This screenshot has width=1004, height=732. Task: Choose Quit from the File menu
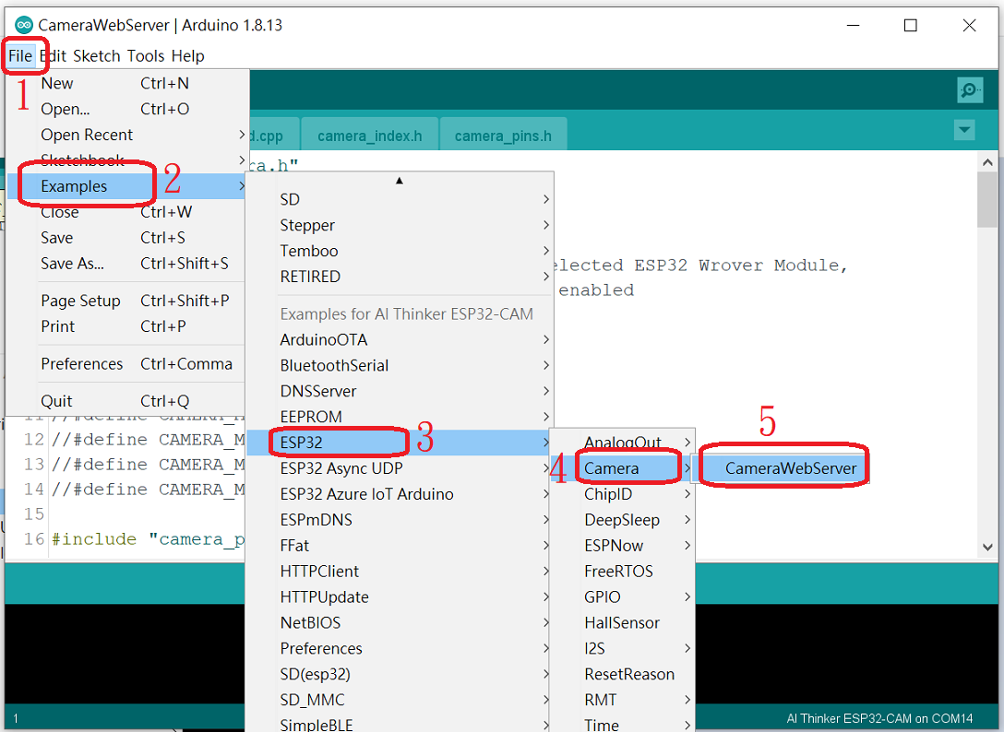click(x=126, y=400)
